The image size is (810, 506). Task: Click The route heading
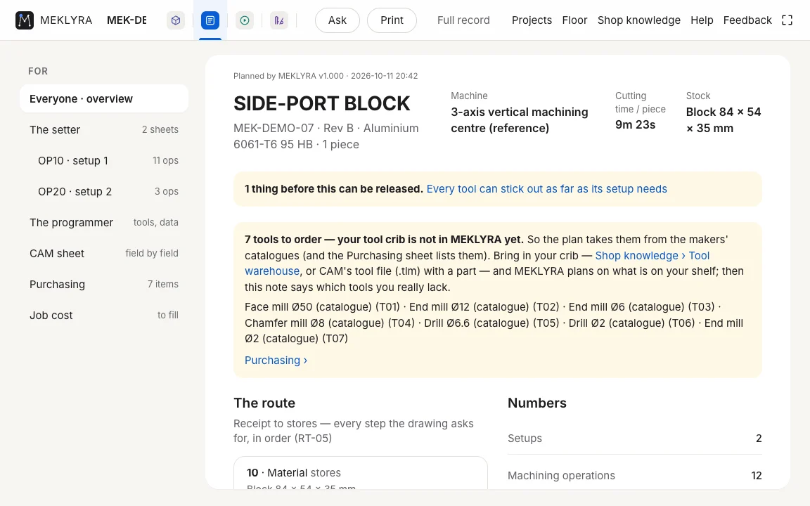(x=264, y=403)
